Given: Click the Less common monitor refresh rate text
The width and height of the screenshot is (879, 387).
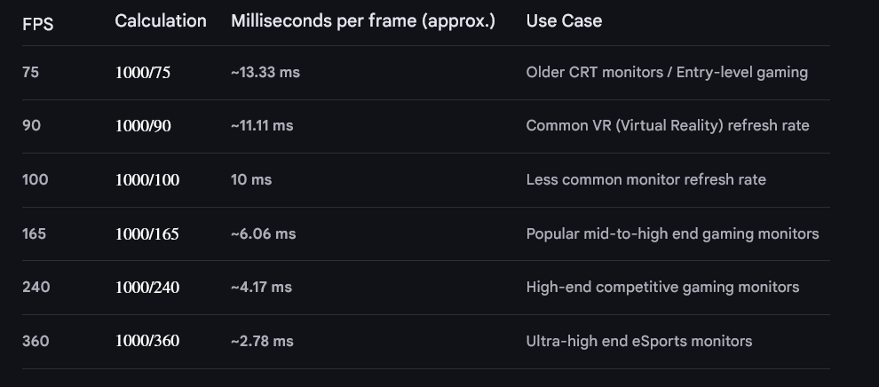Looking at the screenshot, I should tap(645, 179).
